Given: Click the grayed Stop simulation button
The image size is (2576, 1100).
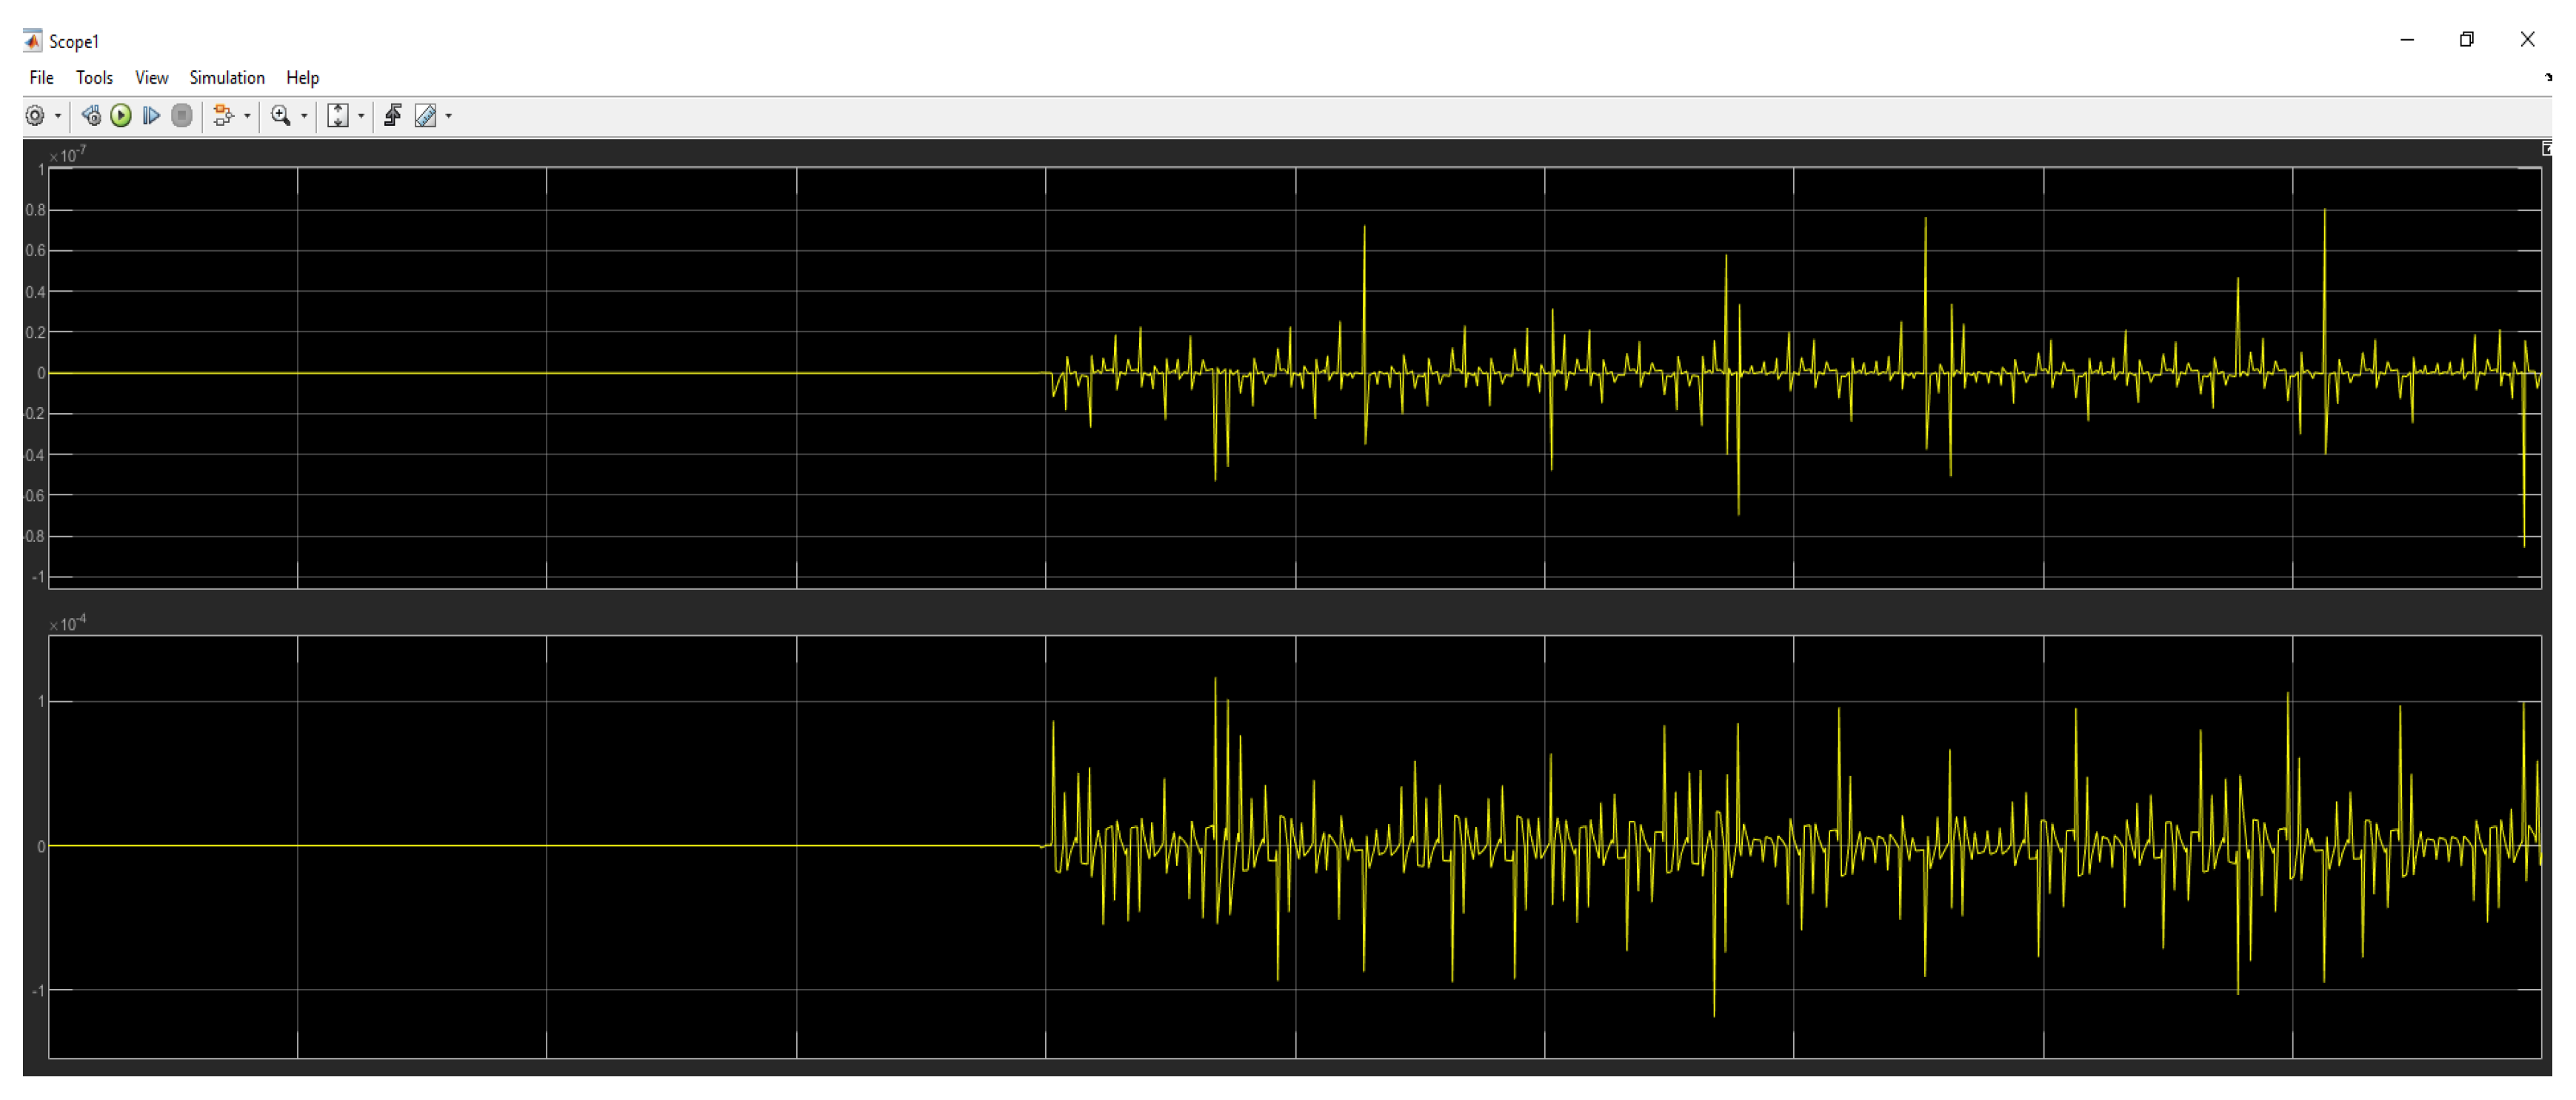Looking at the screenshot, I should [181, 116].
